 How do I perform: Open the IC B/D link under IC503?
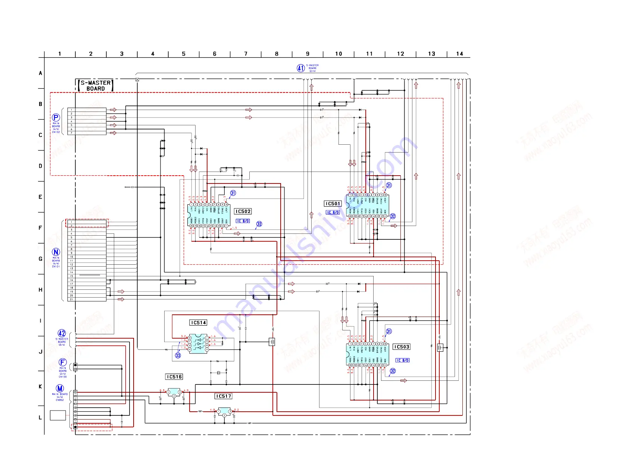pos(403,361)
